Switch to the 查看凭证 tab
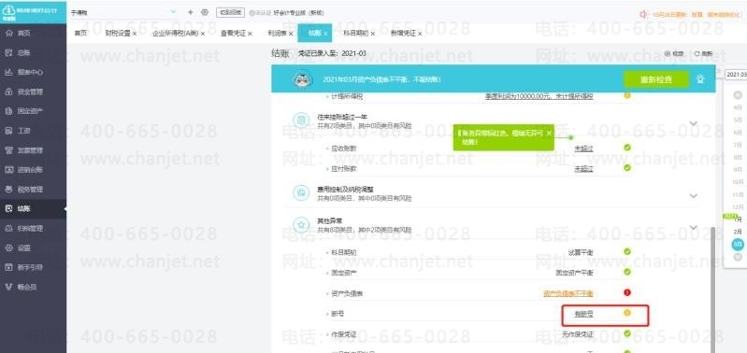The image size is (747, 353). click(233, 34)
